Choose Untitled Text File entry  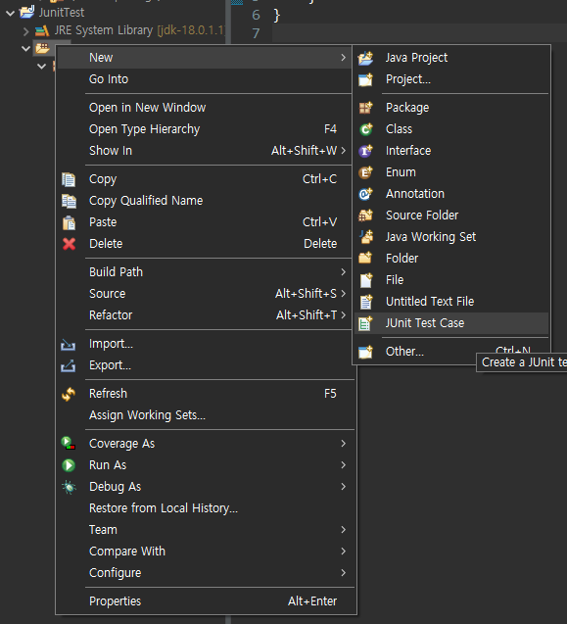click(x=451, y=302)
